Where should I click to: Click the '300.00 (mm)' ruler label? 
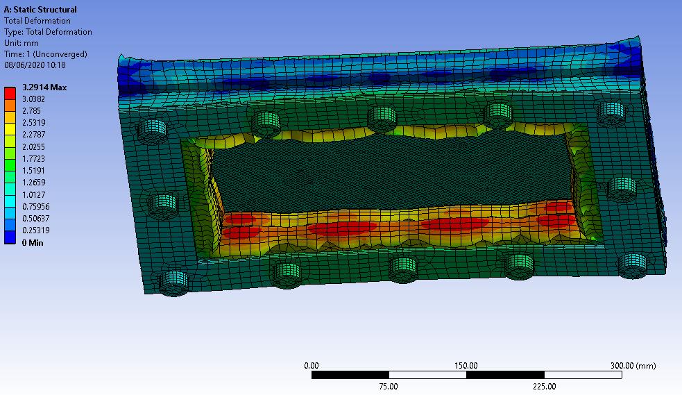pos(633,366)
